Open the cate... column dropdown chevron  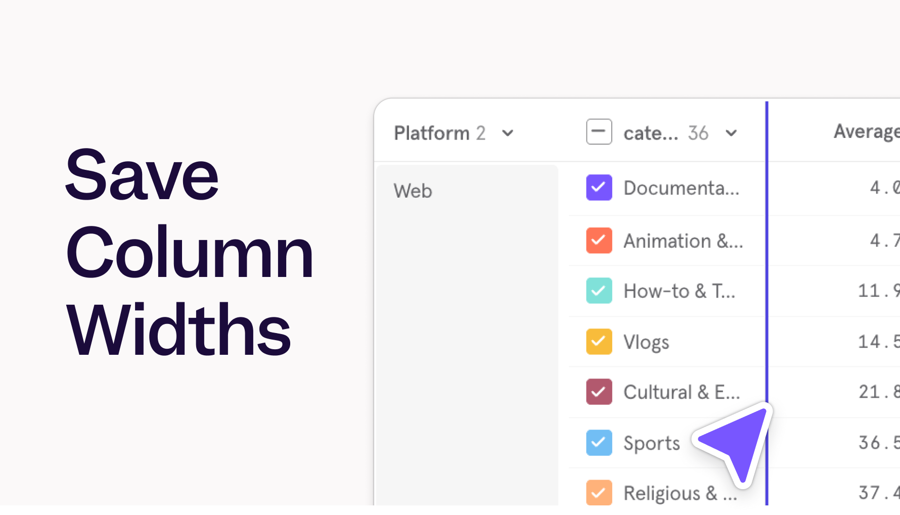(x=731, y=133)
